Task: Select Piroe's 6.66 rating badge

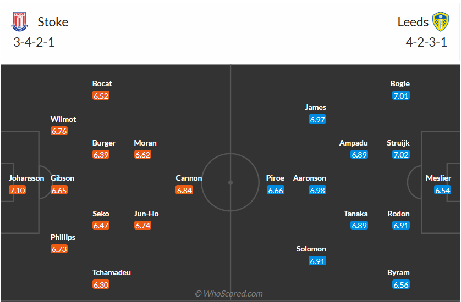Action: 276,190
